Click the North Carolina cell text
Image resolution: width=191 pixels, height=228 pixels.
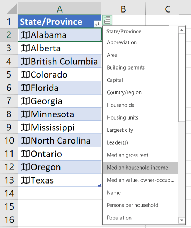coord(61,141)
